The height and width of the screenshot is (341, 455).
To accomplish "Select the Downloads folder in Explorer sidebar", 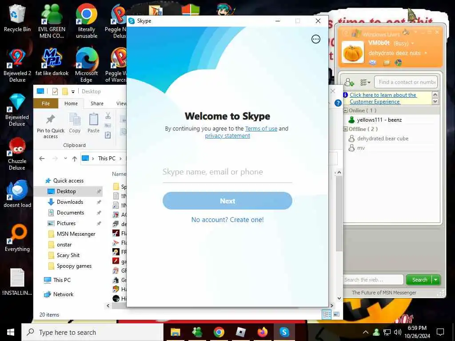I will pos(70,202).
